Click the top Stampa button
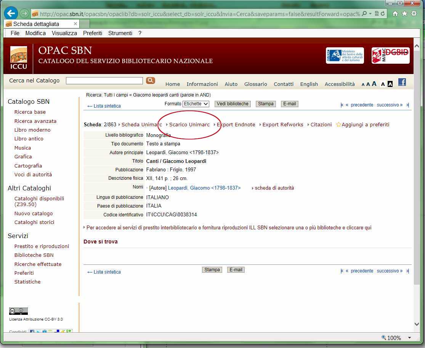 [x=266, y=104]
